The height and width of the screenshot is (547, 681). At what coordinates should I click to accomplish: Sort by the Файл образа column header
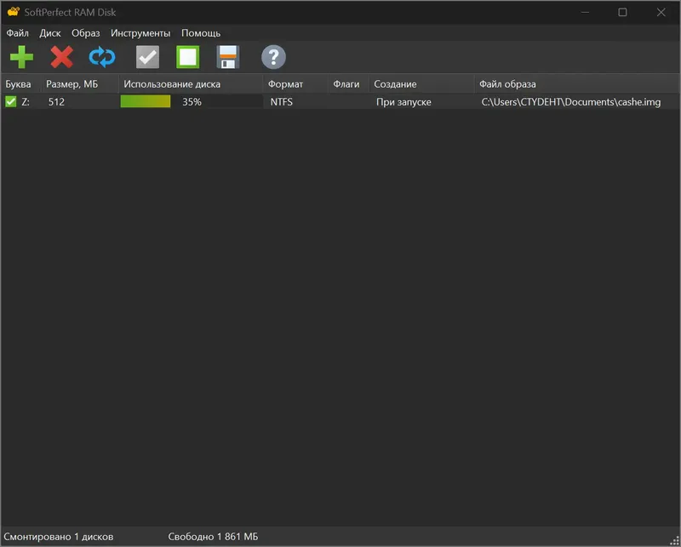coord(576,83)
